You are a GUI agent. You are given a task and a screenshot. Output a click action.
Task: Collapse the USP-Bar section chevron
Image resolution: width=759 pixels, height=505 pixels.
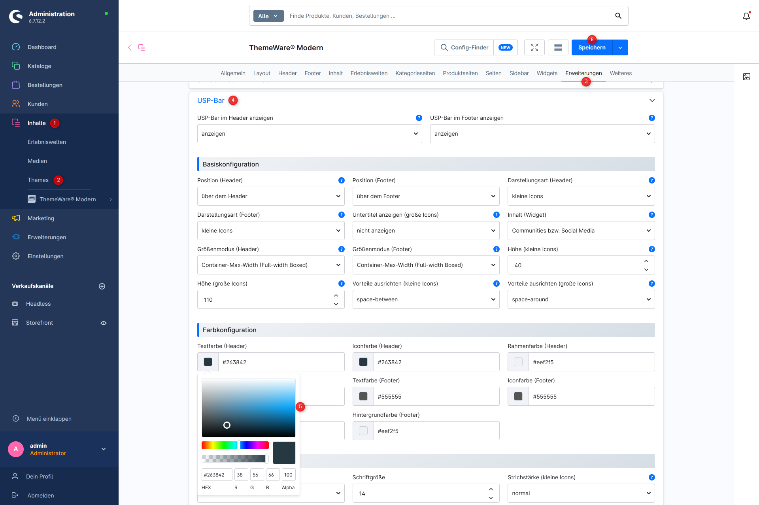(652, 100)
